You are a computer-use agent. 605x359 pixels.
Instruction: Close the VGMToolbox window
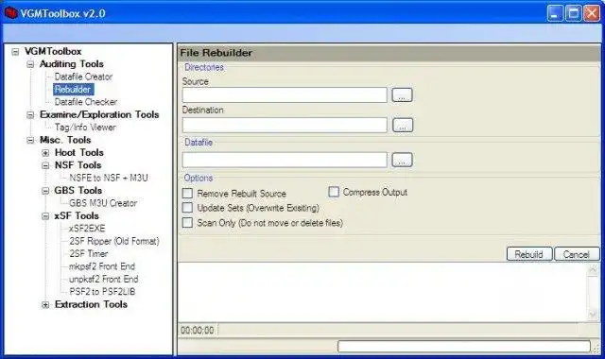point(592,13)
